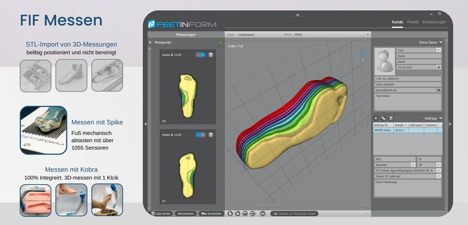468x225 pixels.
Task: Collapse the left panel with arrow
Action: [145, 124]
